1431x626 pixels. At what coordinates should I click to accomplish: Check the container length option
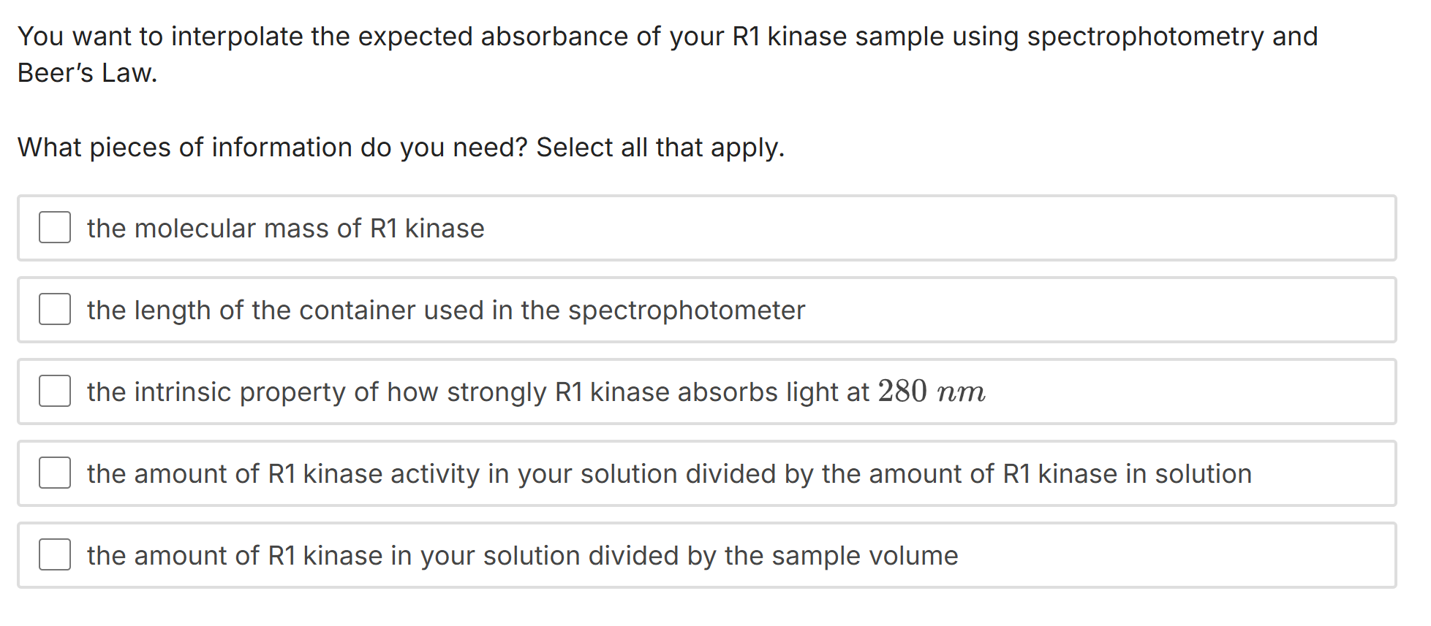54,310
